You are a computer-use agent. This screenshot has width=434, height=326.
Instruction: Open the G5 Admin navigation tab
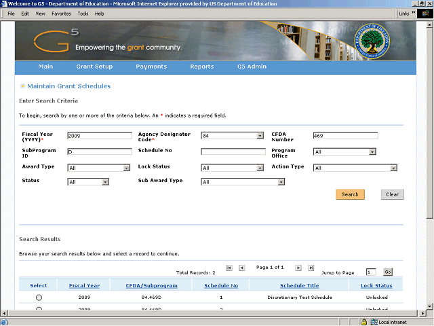(x=252, y=67)
